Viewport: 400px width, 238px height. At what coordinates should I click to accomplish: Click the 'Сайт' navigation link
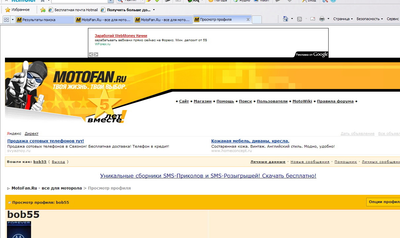184,101
